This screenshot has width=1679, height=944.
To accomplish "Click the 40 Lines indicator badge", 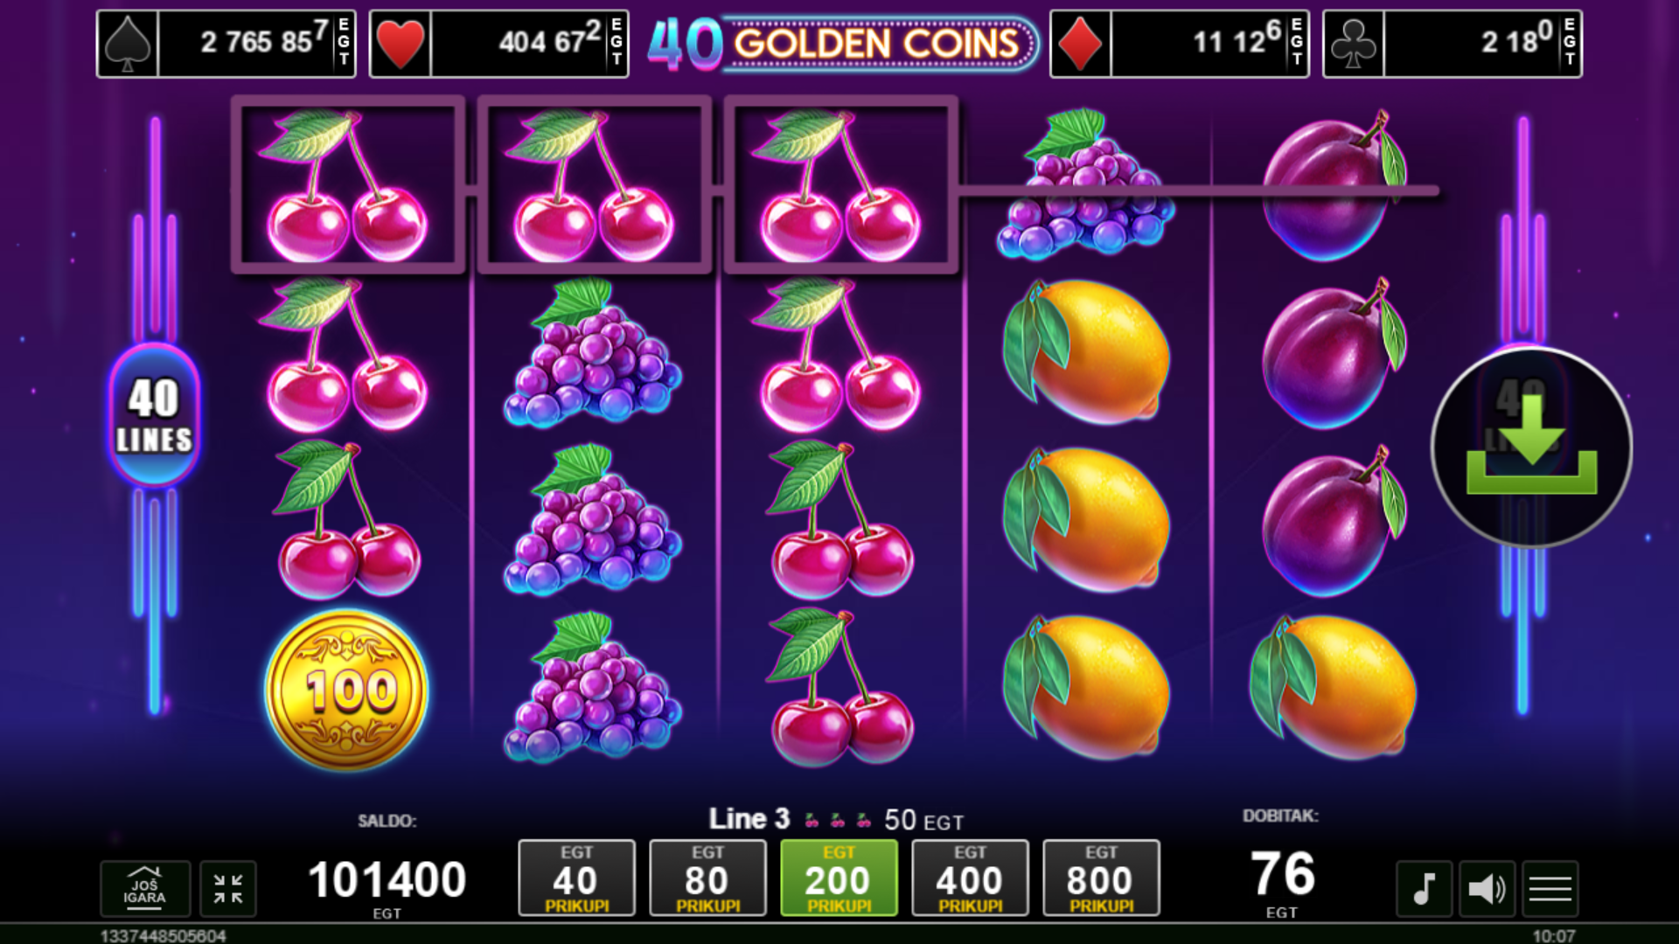I will [154, 415].
